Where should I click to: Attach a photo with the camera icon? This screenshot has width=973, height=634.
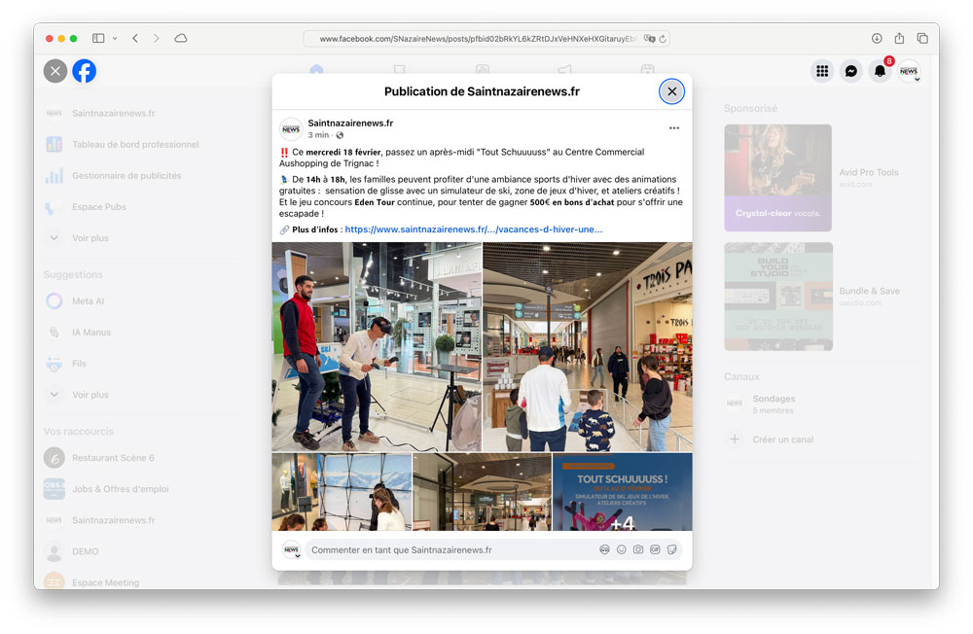638,549
